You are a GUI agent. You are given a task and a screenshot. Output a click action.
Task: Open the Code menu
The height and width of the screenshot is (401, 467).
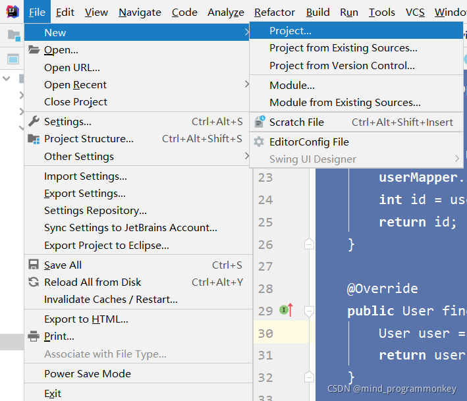[184, 13]
